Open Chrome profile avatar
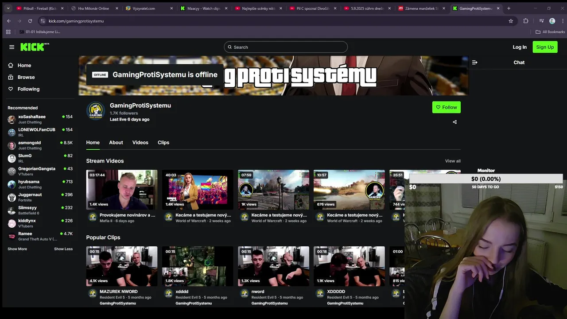567x319 pixels. click(552, 21)
